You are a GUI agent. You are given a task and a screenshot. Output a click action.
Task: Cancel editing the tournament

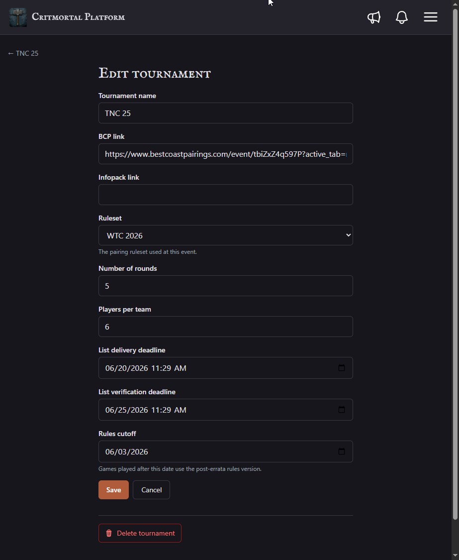151,490
